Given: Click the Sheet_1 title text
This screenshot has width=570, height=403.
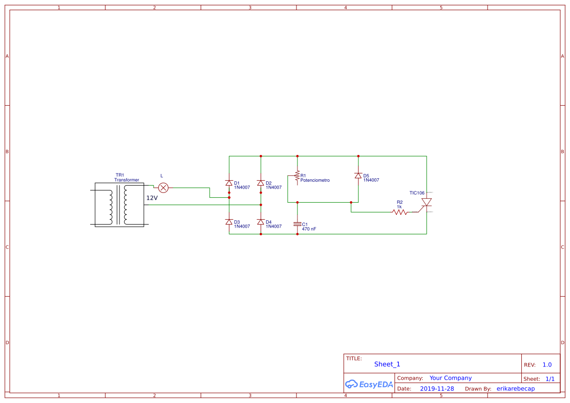Looking at the screenshot, I should (x=387, y=364).
